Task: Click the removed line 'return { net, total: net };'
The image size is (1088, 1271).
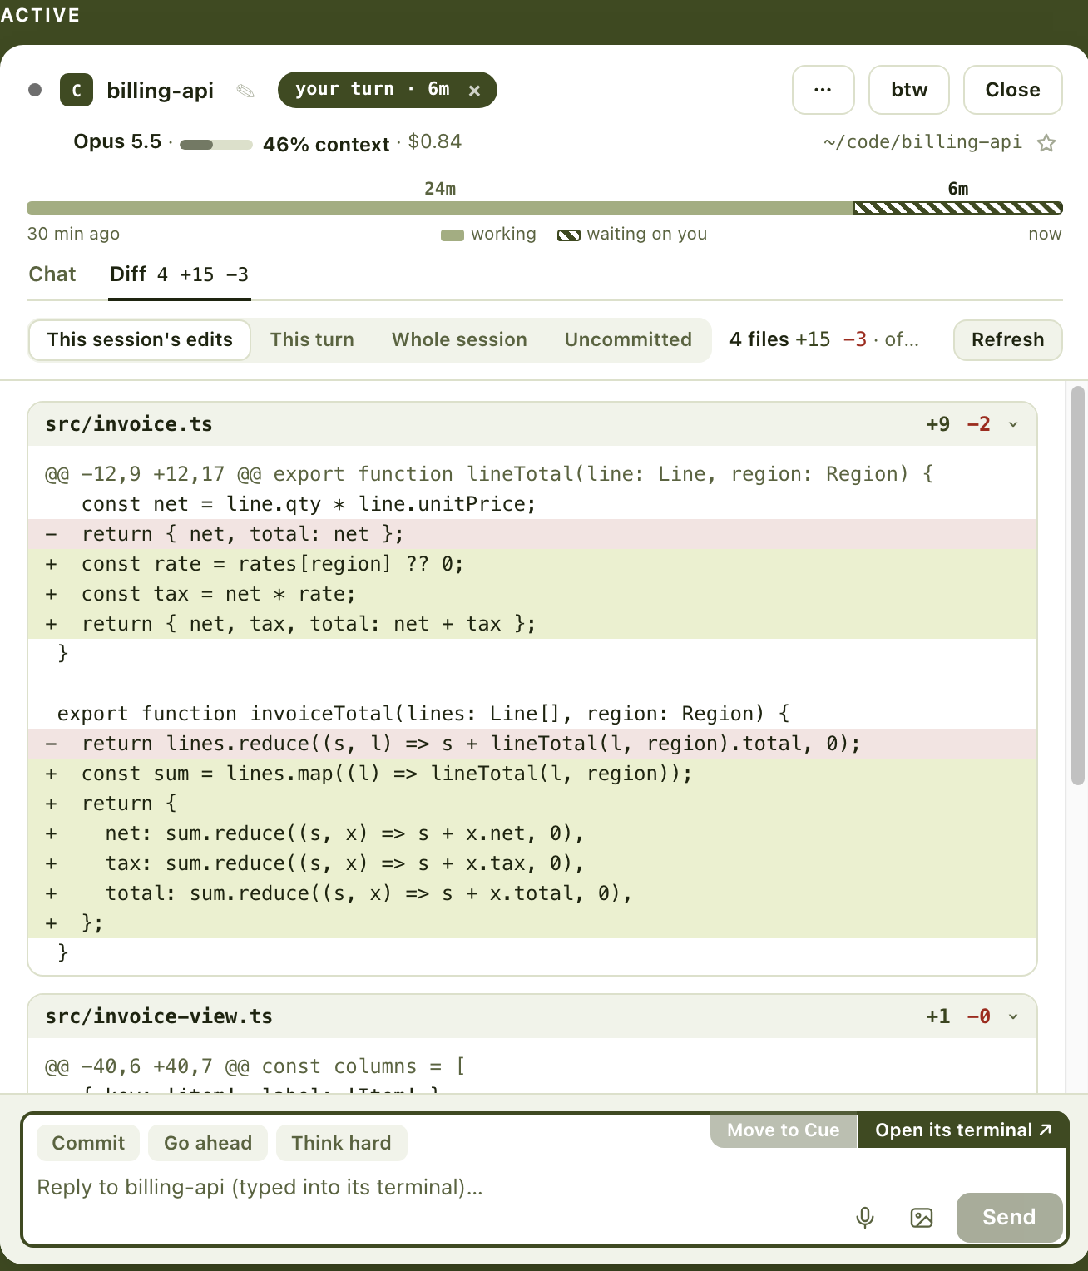Action: point(532,534)
